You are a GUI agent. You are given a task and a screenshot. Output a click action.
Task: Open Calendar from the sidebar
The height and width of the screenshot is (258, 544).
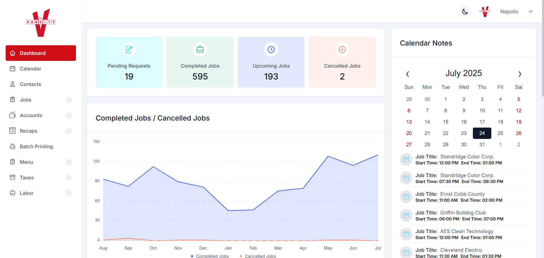30,69
